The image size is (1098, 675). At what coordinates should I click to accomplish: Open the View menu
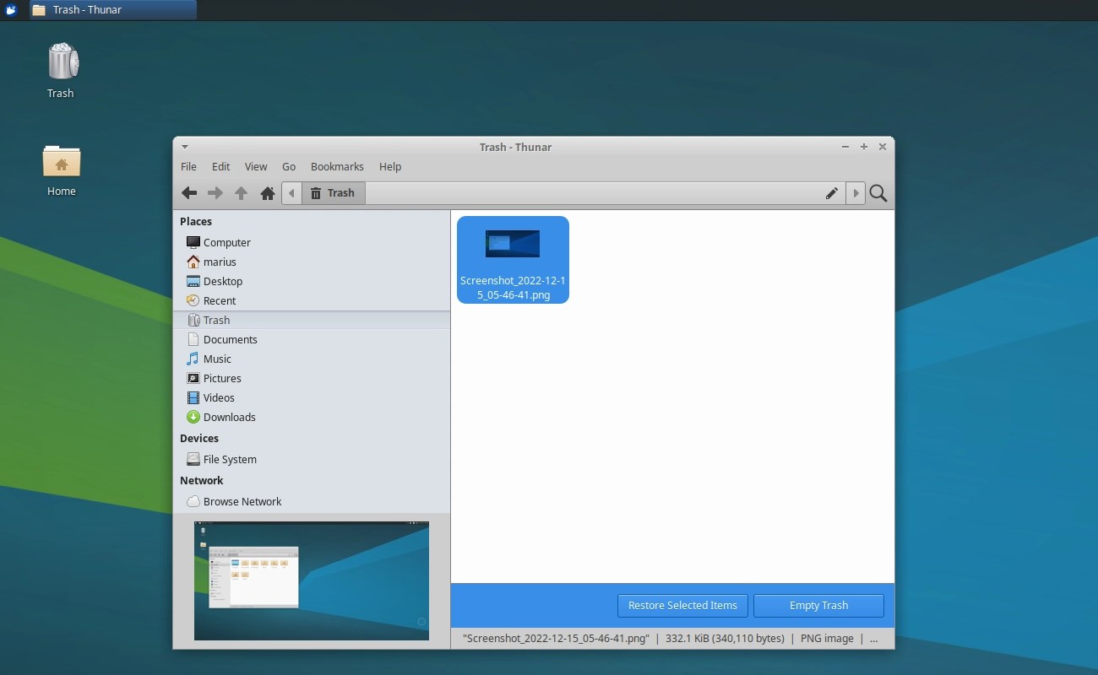point(256,166)
